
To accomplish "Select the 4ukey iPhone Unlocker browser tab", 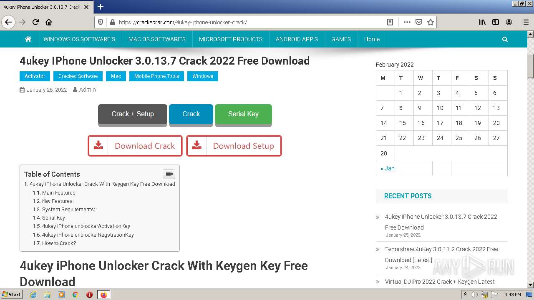I will [x=46, y=7].
